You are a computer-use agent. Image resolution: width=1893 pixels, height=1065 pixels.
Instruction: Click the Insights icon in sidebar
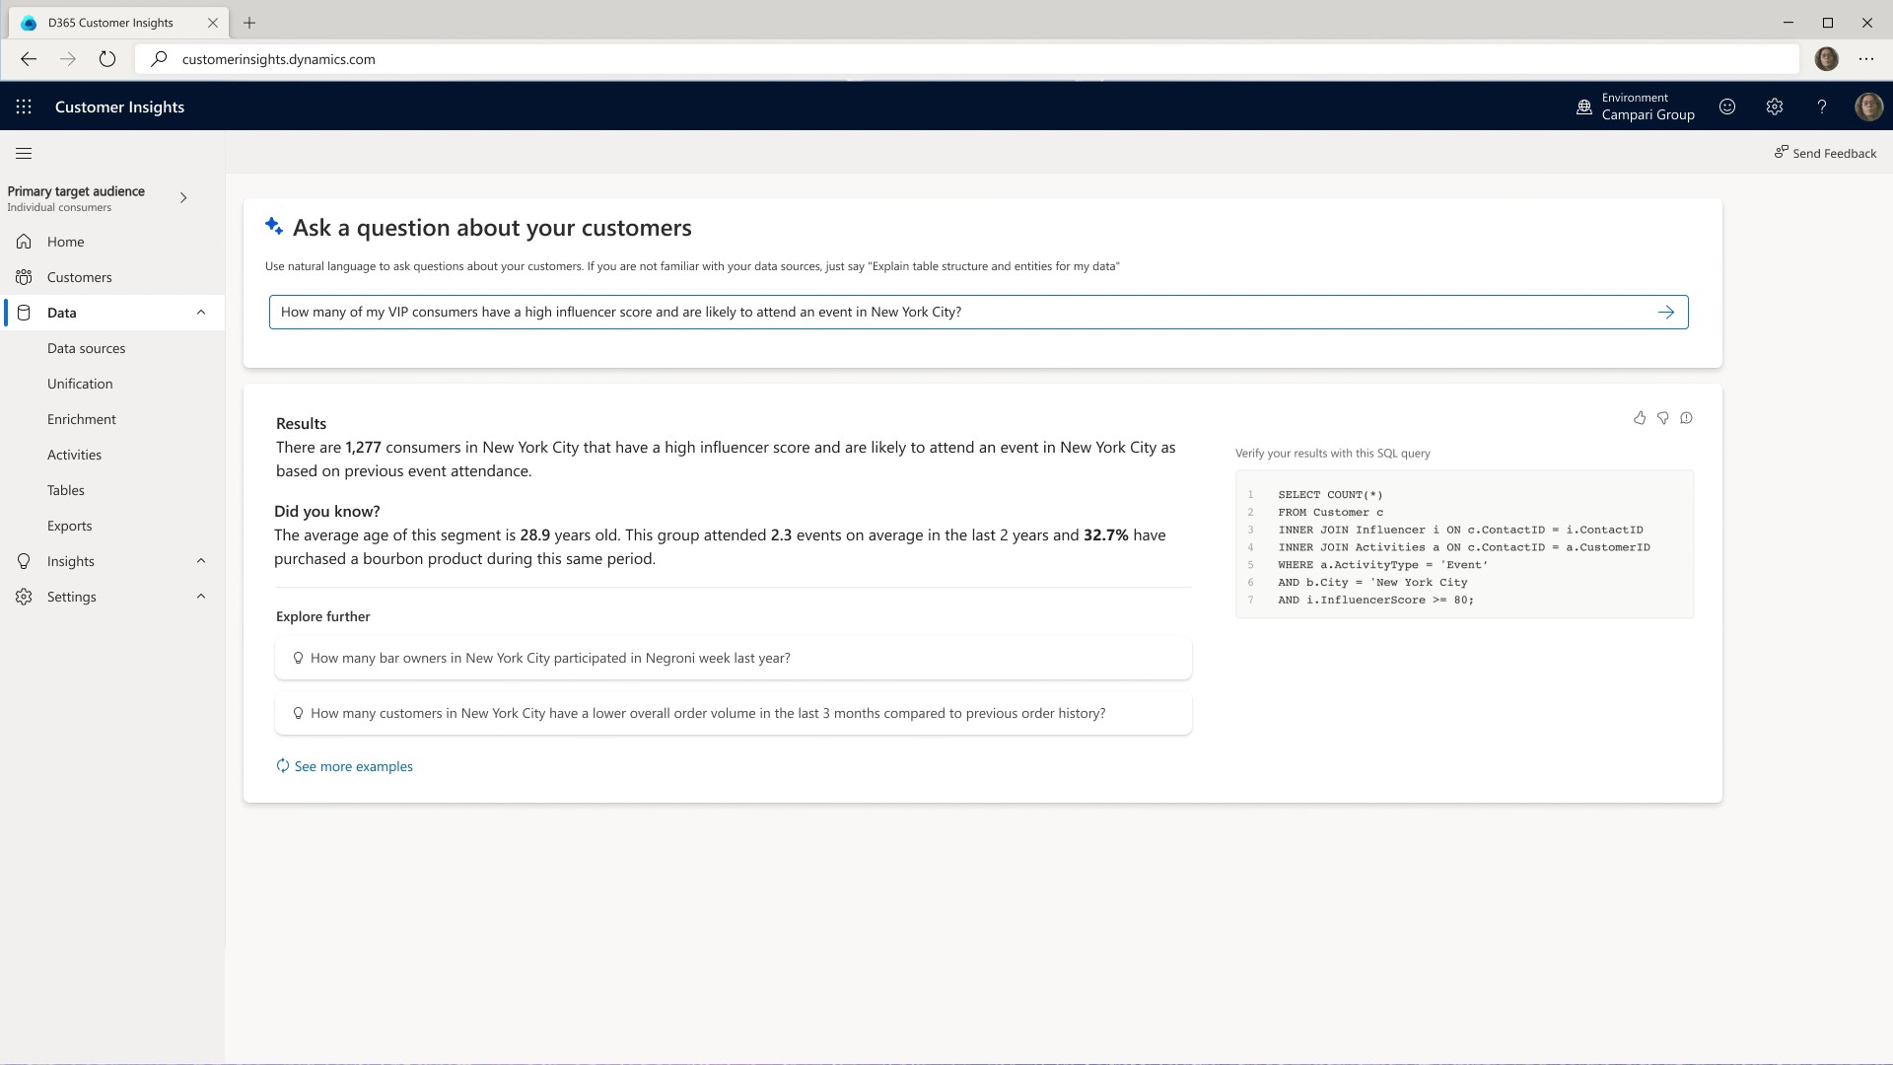point(24,560)
